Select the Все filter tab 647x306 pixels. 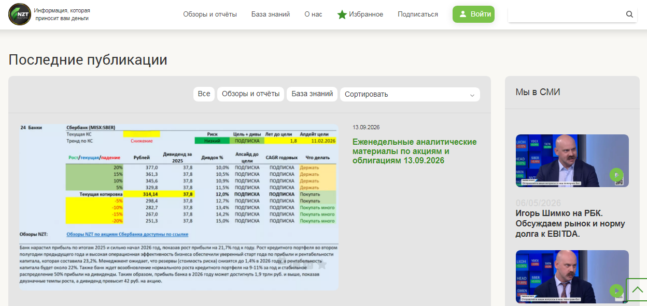pyautogui.click(x=204, y=94)
